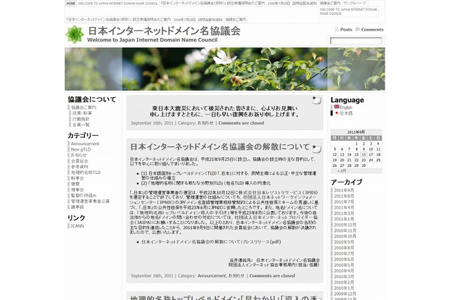The height and width of the screenshot is (300, 450).
Task: Go to HOME in top navigation
Action: [70, 4]
